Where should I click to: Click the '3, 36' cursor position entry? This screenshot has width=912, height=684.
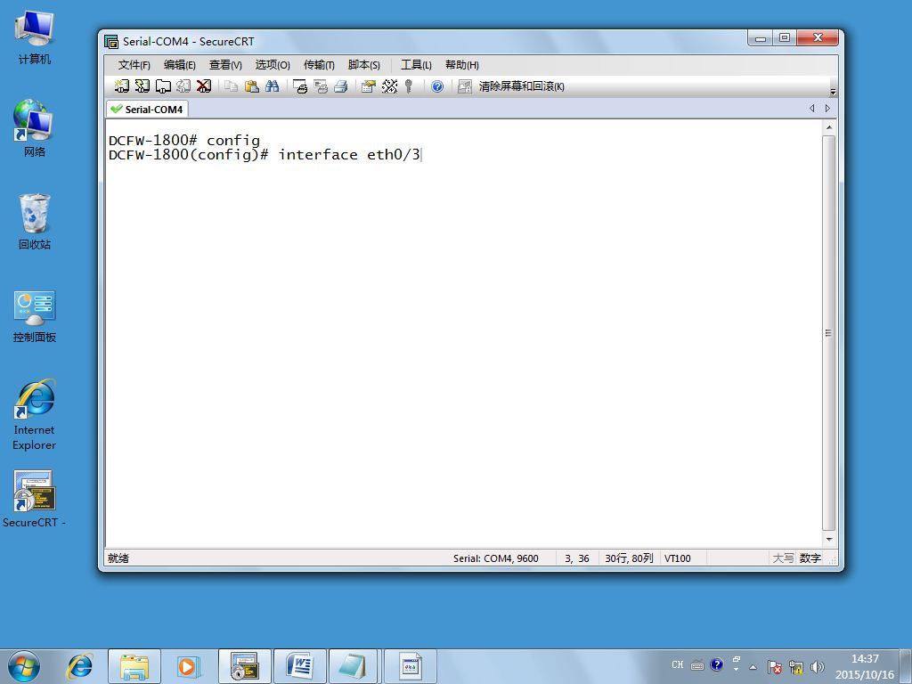577,558
